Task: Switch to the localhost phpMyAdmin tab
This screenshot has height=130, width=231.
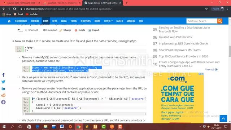Action: (62, 3)
